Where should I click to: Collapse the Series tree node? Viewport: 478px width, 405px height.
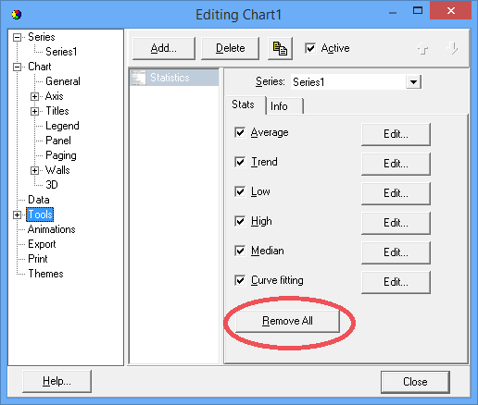pos(18,37)
